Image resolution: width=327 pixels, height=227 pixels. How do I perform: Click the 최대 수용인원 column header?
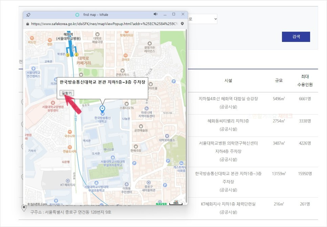(x=305, y=81)
